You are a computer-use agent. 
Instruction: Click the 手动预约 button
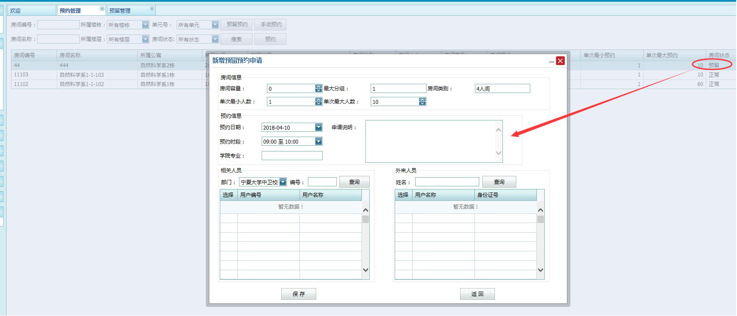[271, 24]
